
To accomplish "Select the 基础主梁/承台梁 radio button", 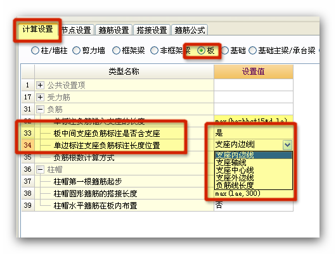I will coord(253,51).
